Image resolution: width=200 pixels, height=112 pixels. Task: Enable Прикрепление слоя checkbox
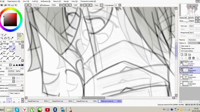[180, 49]
